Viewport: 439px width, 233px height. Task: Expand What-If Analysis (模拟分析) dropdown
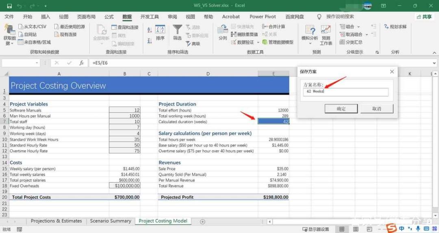click(310, 44)
